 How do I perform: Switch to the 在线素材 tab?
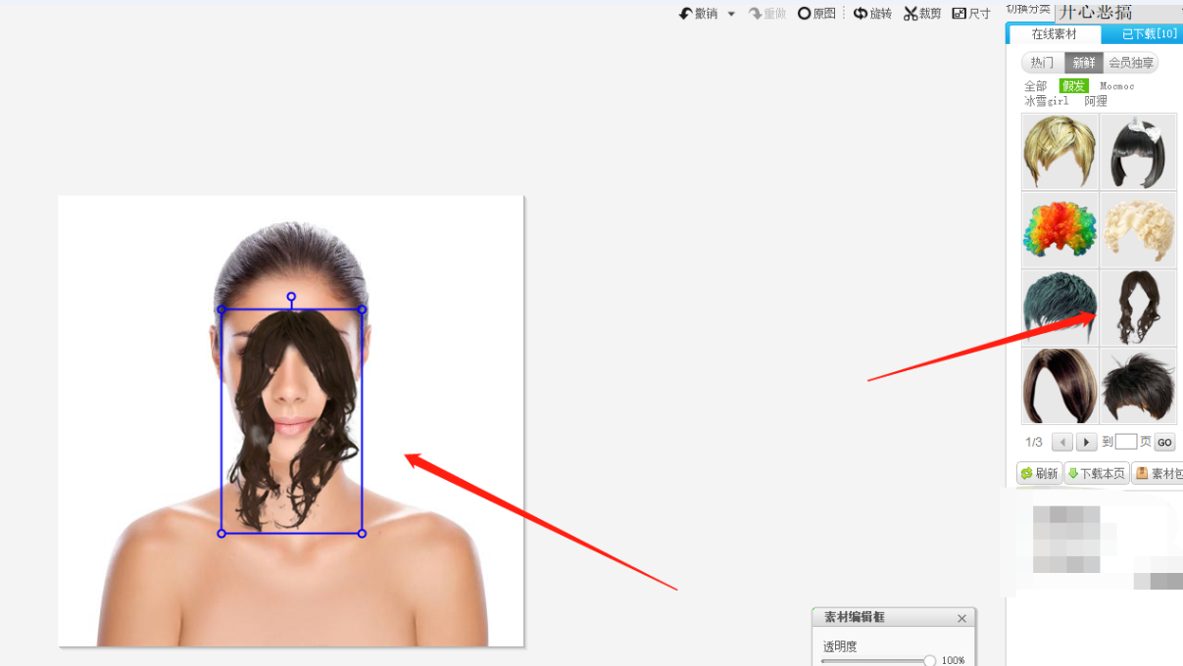point(1054,34)
